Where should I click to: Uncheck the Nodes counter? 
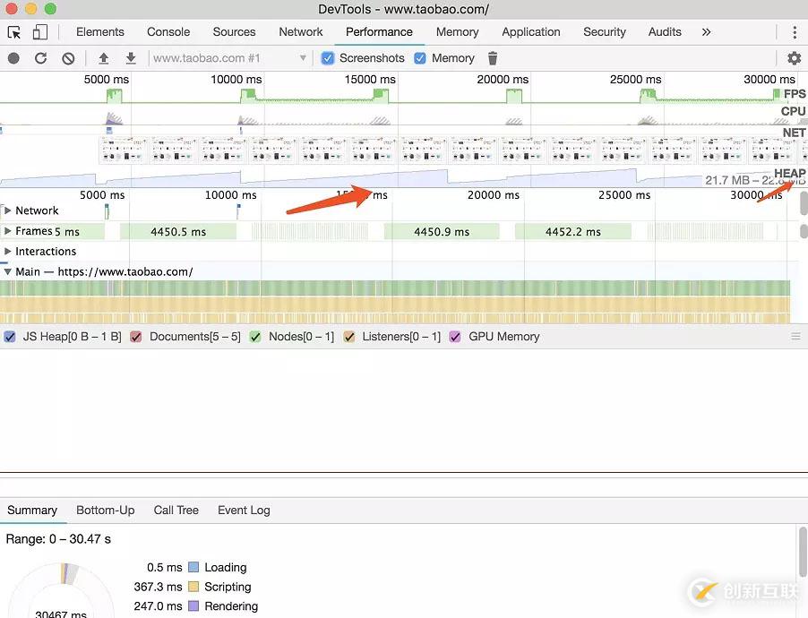click(255, 337)
